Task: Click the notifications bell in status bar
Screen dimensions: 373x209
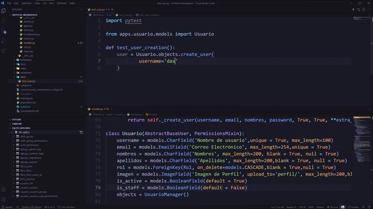Action: click(x=369, y=207)
